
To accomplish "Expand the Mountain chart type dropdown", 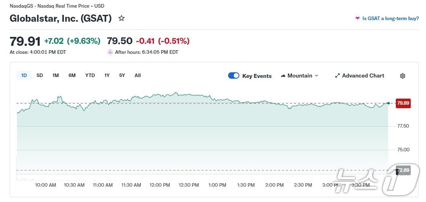I will click(317, 75).
